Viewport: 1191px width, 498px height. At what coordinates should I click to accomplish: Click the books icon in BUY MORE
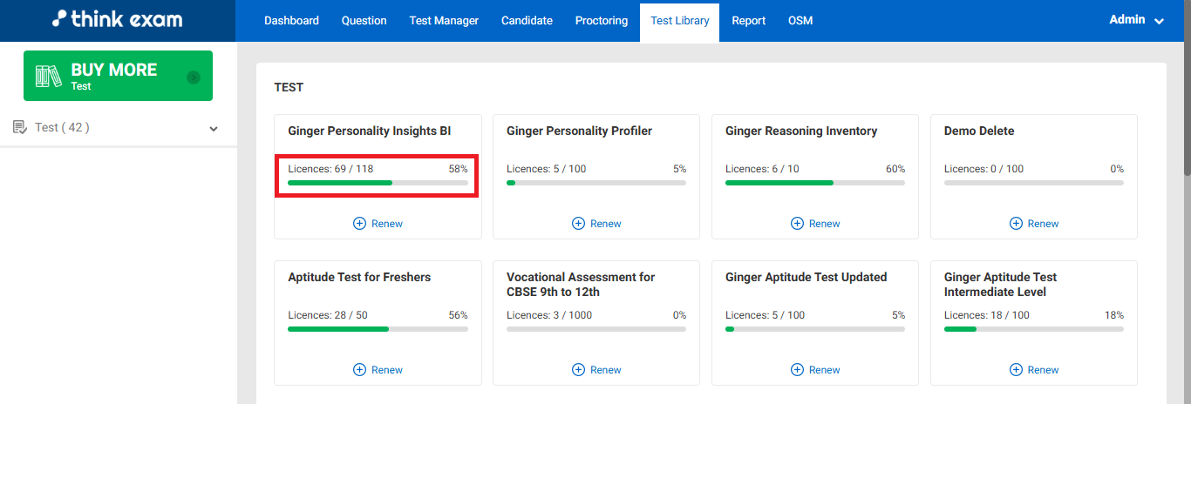48,76
